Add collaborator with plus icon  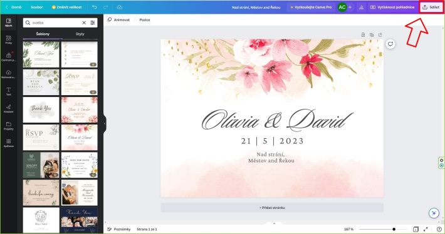click(x=350, y=7)
